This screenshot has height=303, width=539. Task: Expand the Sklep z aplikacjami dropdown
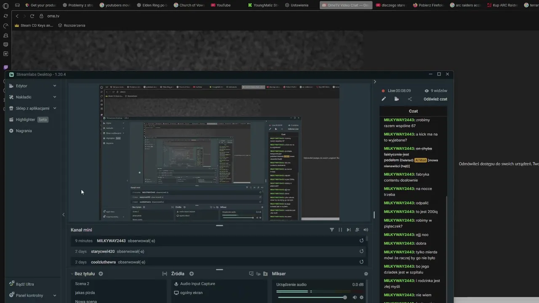(54, 108)
